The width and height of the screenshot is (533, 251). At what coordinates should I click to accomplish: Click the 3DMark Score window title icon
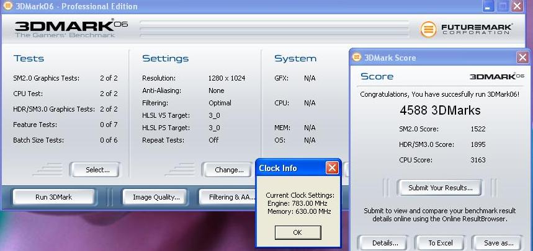click(357, 58)
